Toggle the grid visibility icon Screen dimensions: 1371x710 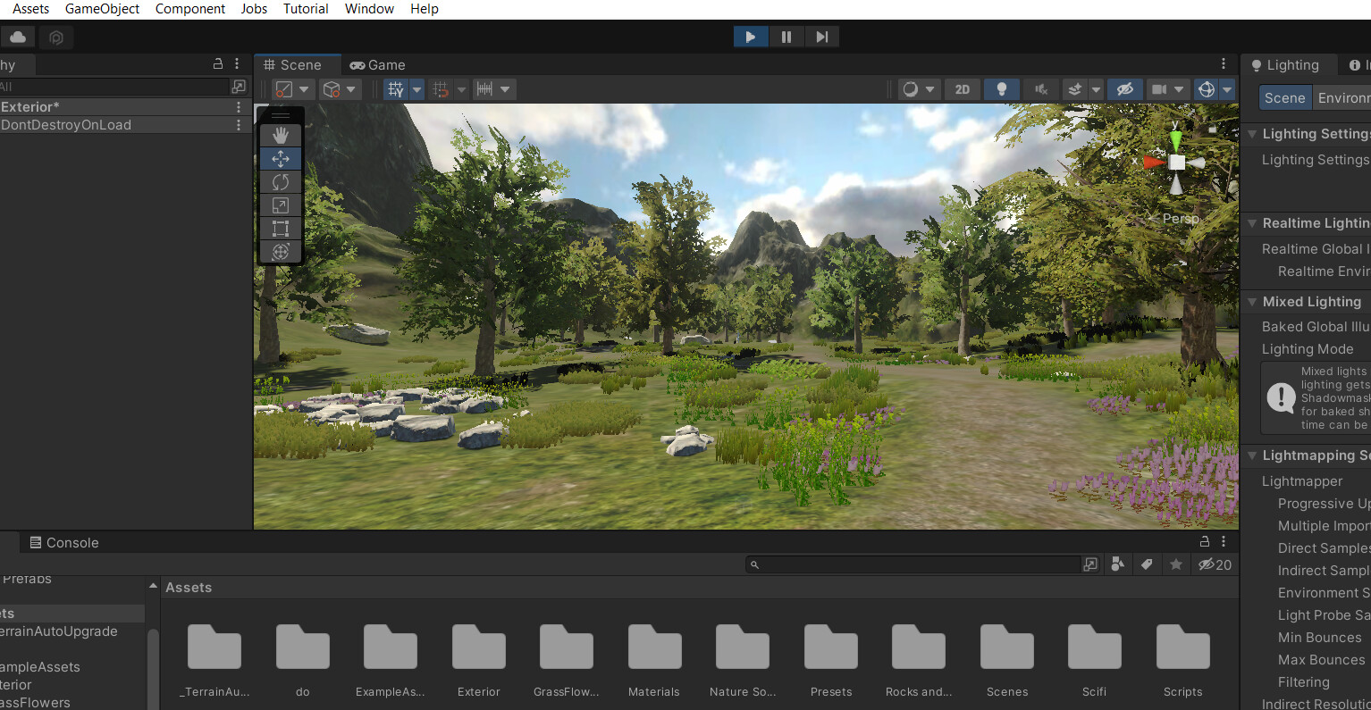pyautogui.click(x=394, y=88)
